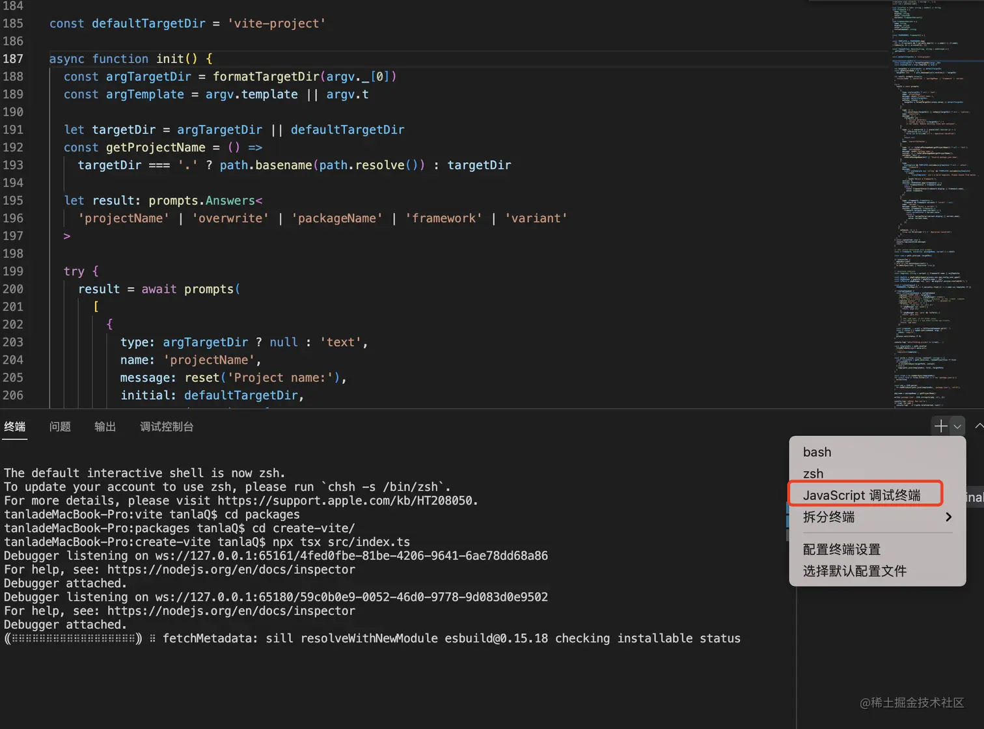Click line number 206 in the gutter
984x729 pixels.
click(x=13, y=395)
